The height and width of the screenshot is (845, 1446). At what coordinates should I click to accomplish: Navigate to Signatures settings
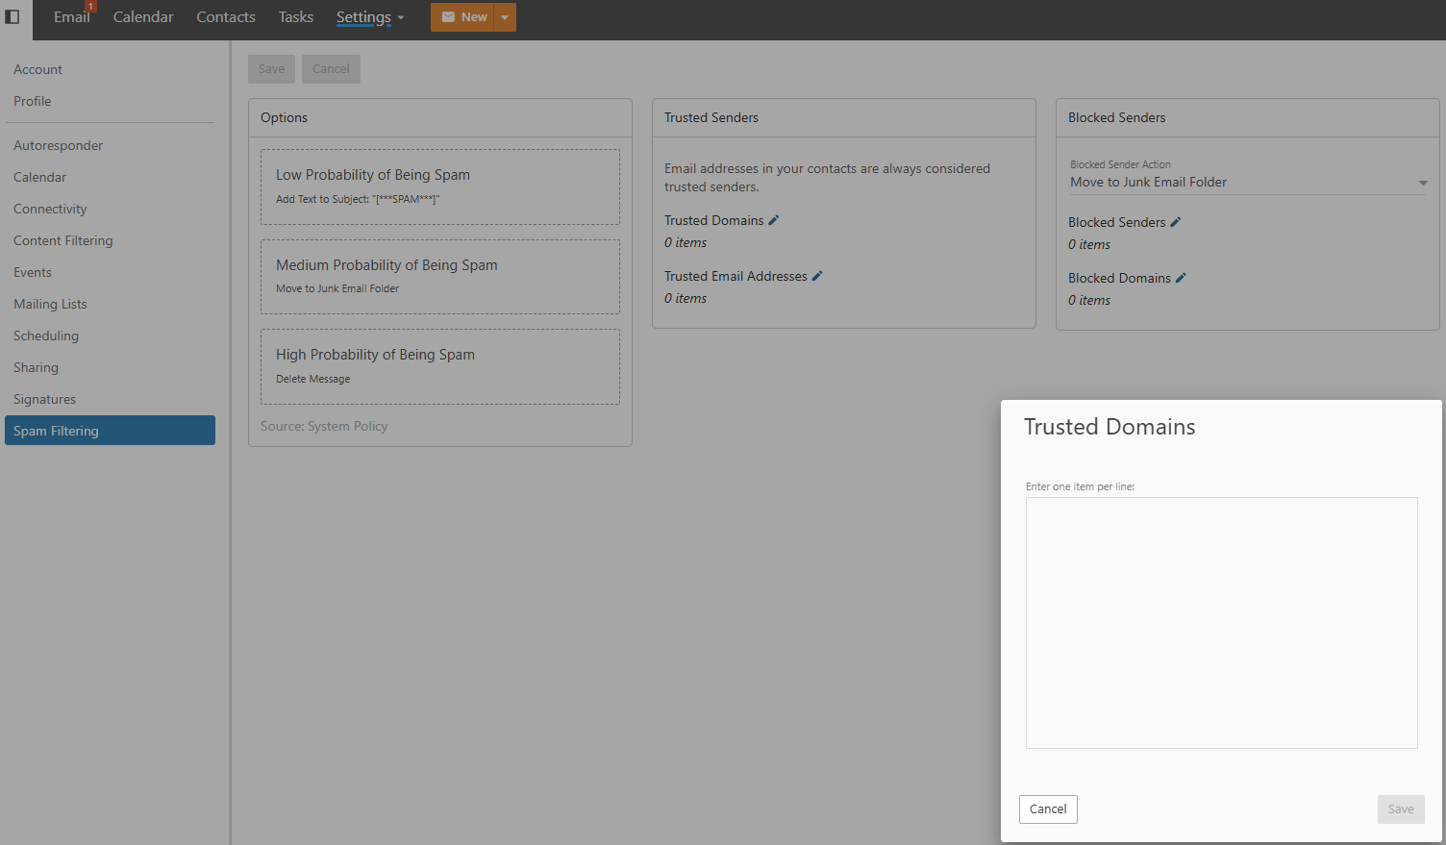click(44, 399)
